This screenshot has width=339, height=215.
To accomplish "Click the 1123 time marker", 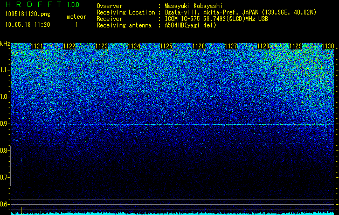I will click(102, 46).
